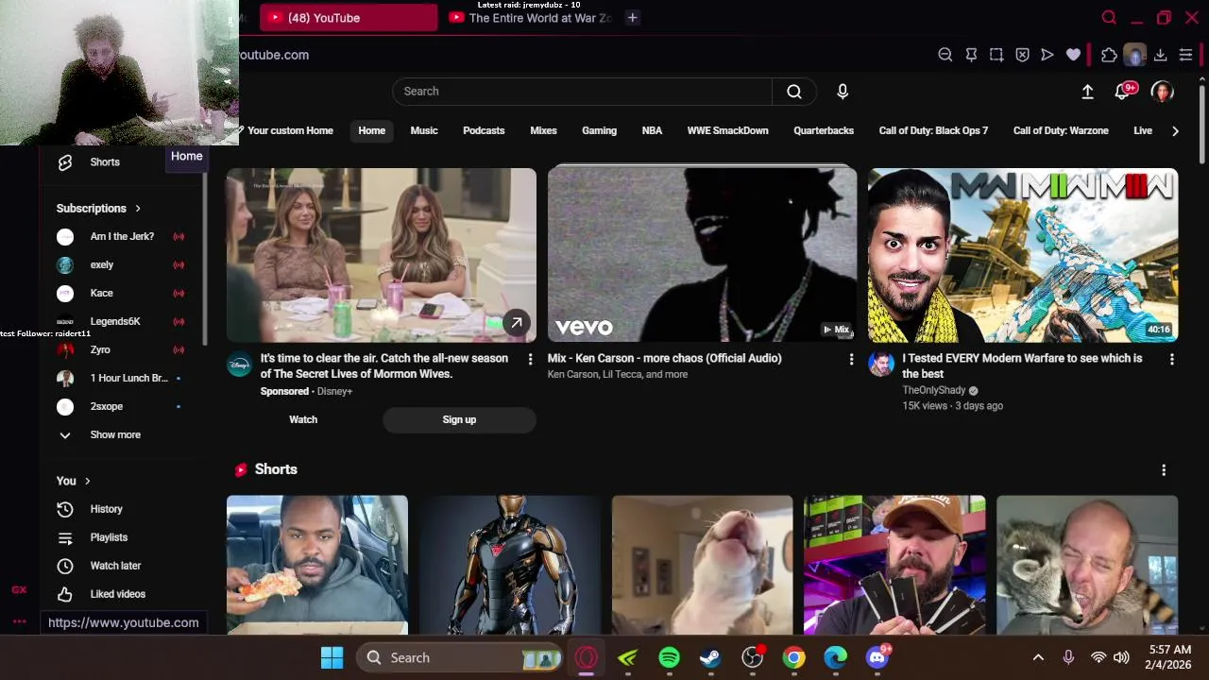Screen dimensions: 1209x680
Task: Show hidden system tray icons
Action: 1038,657
